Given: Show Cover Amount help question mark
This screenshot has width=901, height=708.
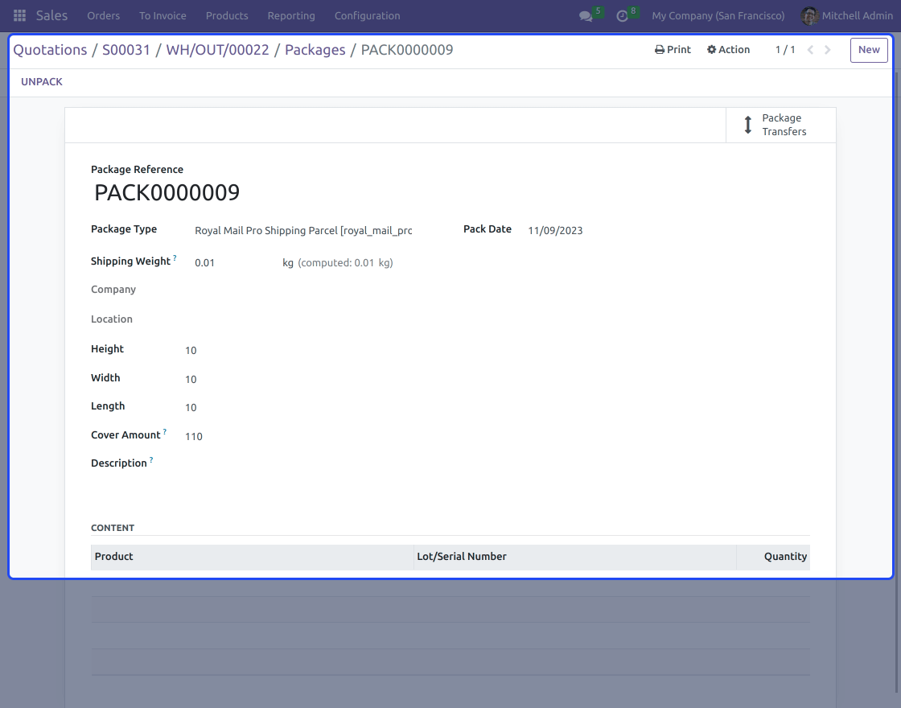Looking at the screenshot, I should [x=164, y=431].
